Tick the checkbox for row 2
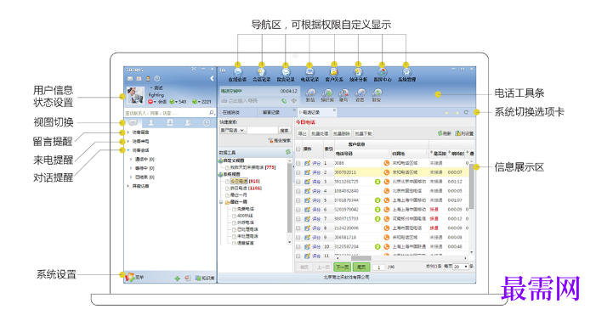This screenshot has height=315, width=596. [298, 172]
